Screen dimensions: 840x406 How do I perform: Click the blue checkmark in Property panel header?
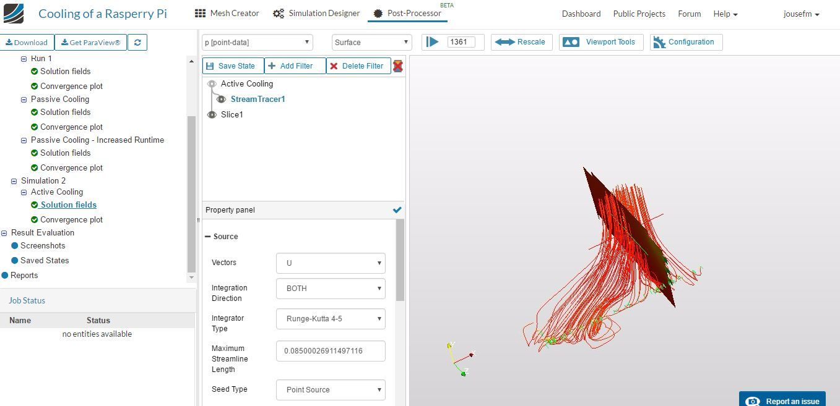tap(397, 210)
